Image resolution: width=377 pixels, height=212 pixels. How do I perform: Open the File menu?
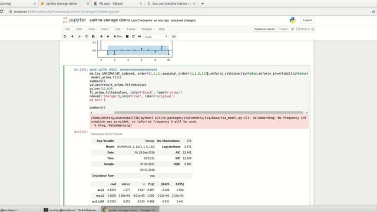point(68,29)
